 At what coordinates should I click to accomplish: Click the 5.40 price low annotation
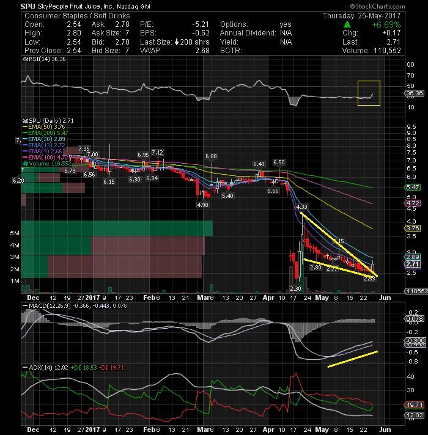(227, 196)
